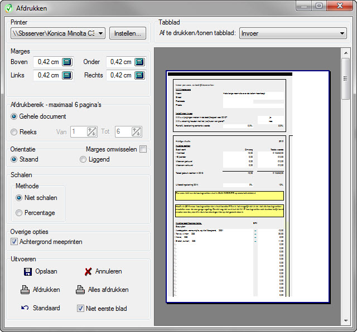Click calculator icon next to Boven margin
357x332 pixels.
(x=67, y=62)
